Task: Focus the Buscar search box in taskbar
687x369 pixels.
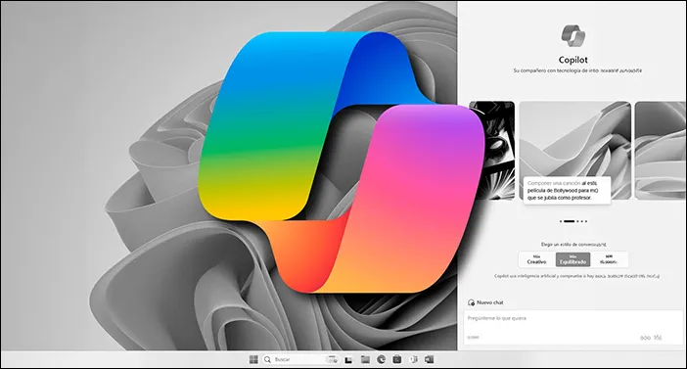Action: [300, 359]
